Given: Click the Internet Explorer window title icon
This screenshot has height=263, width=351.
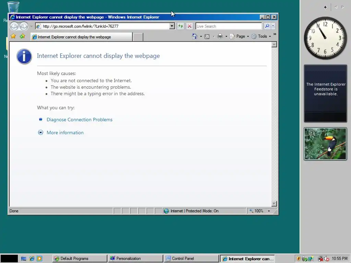Looking at the screenshot, I should pos(12,17).
